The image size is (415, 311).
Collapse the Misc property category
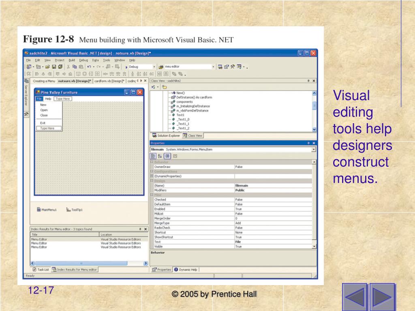152,195
